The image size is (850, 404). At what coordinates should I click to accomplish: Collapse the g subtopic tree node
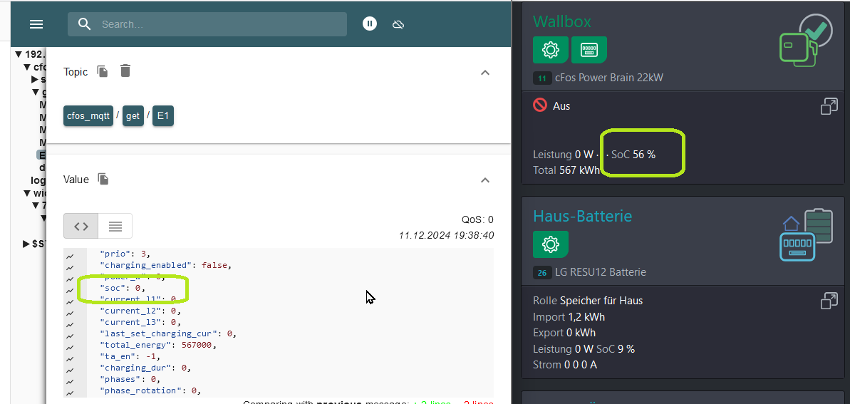pos(35,92)
